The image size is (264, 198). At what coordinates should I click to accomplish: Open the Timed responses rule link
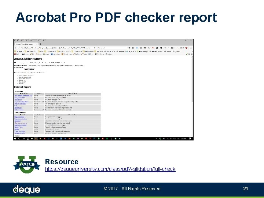(x=20, y=131)
